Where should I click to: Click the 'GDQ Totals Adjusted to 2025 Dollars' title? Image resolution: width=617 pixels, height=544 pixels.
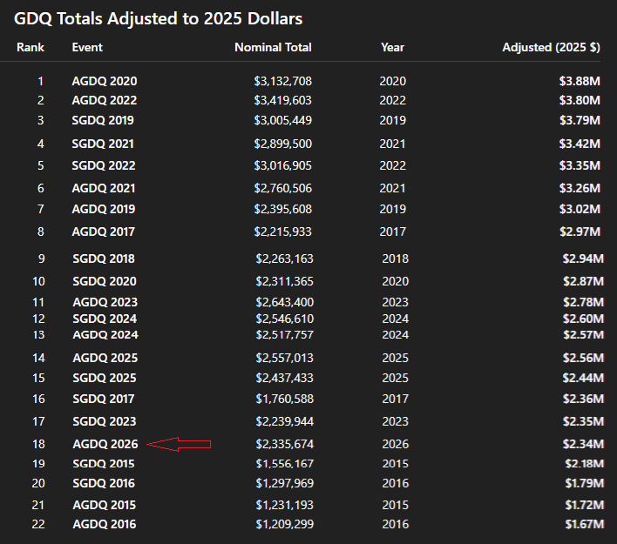159,19
